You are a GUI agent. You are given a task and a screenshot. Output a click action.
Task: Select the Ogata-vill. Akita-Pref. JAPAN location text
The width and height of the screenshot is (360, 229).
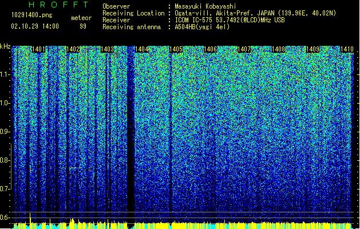(x=255, y=13)
